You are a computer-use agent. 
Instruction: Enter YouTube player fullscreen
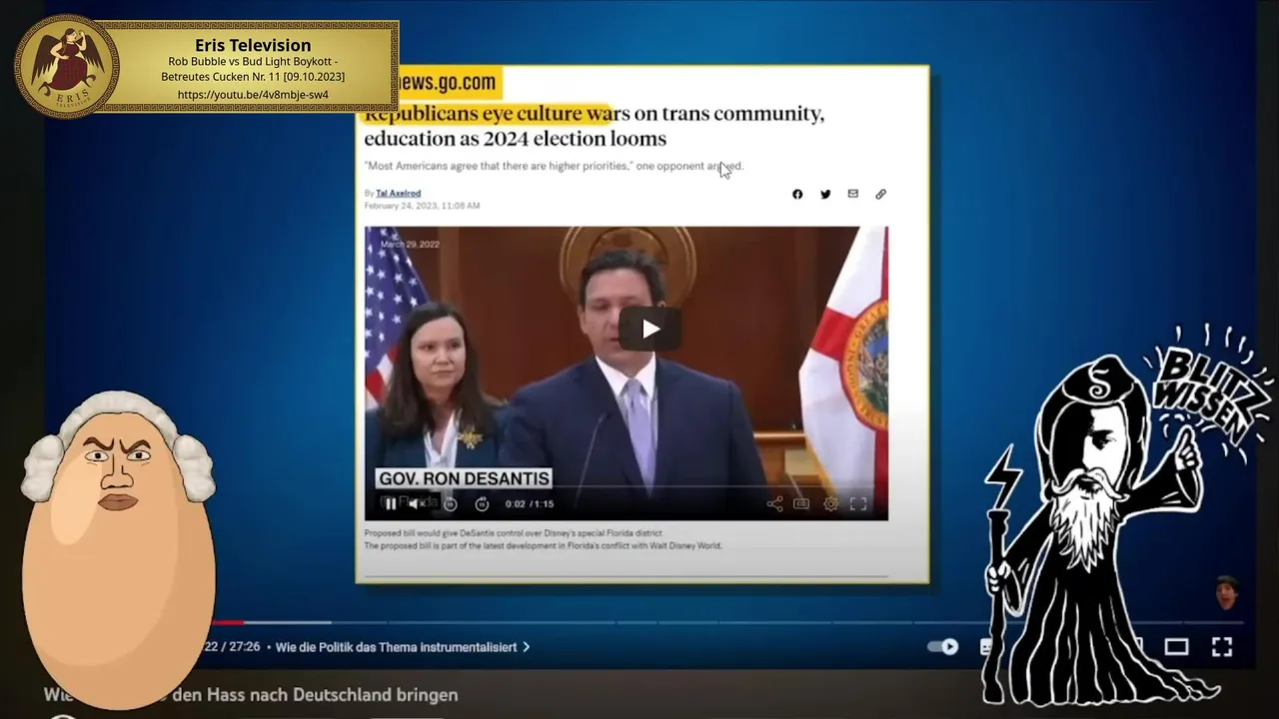1222,647
